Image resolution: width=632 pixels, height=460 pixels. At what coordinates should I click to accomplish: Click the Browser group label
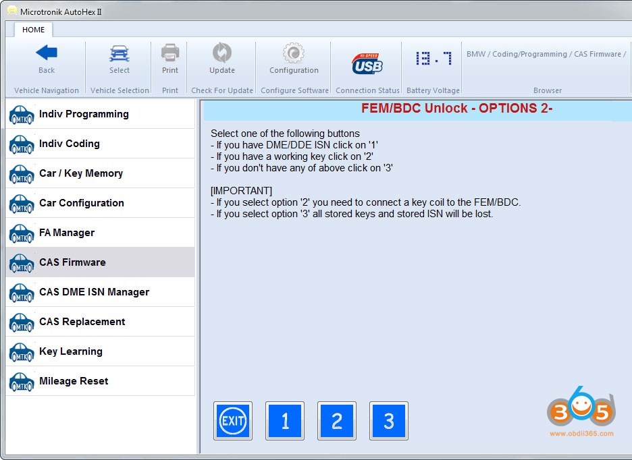[x=548, y=90]
